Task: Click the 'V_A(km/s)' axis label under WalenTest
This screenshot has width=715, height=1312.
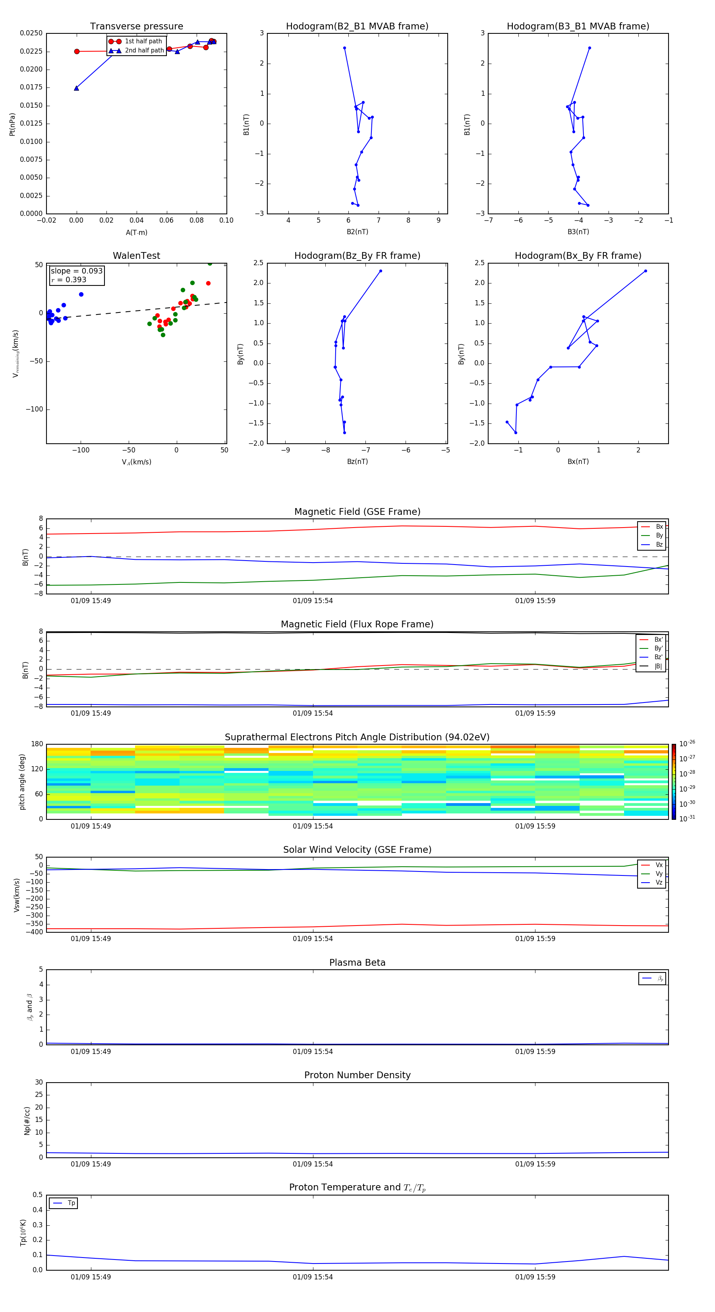Action: tap(136, 462)
